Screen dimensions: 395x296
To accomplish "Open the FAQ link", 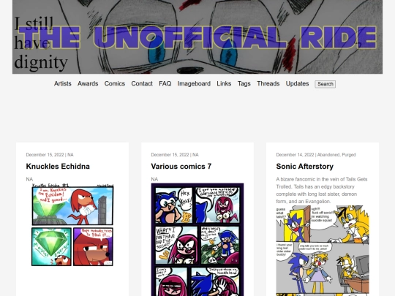I will 165,83.
